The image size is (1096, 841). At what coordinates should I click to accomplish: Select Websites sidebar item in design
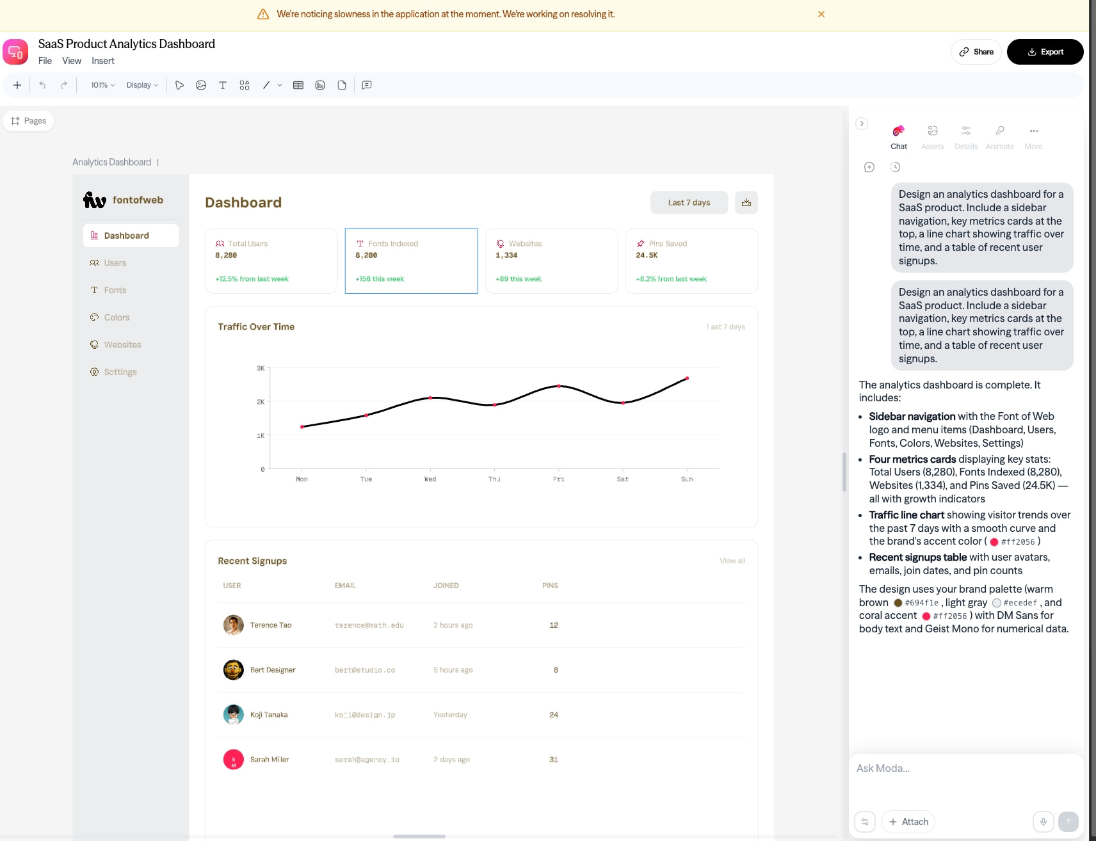click(x=131, y=345)
